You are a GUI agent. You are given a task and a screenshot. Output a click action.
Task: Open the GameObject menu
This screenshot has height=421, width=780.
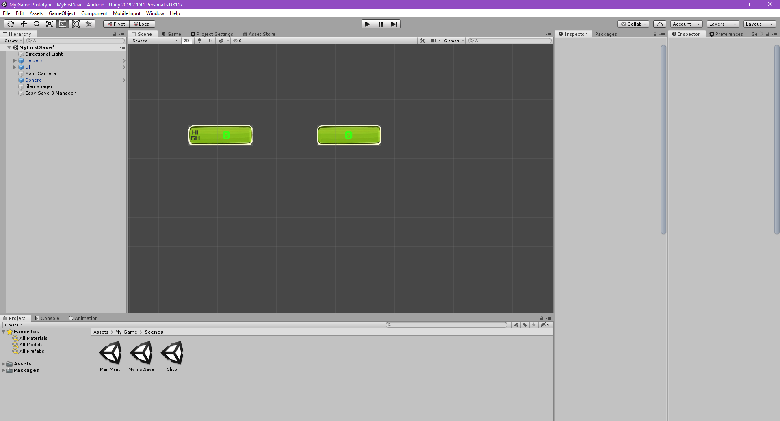pyautogui.click(x=62, y=13)
